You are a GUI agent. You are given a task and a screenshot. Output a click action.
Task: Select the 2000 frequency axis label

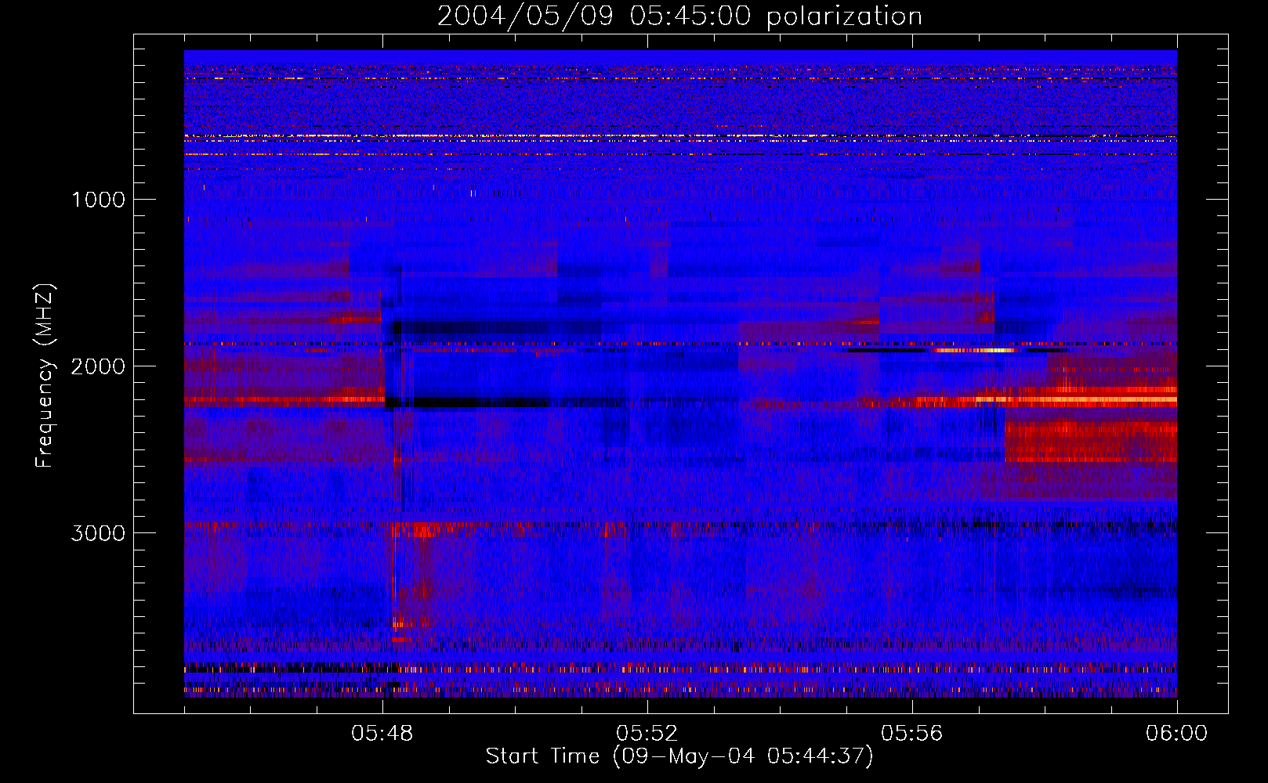pos(98,366)
